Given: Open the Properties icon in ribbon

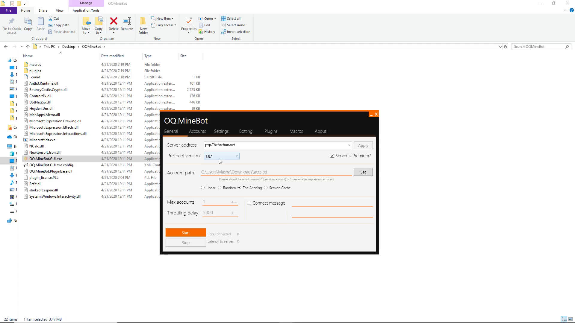Looking at the screenshot, I should 189,21.
